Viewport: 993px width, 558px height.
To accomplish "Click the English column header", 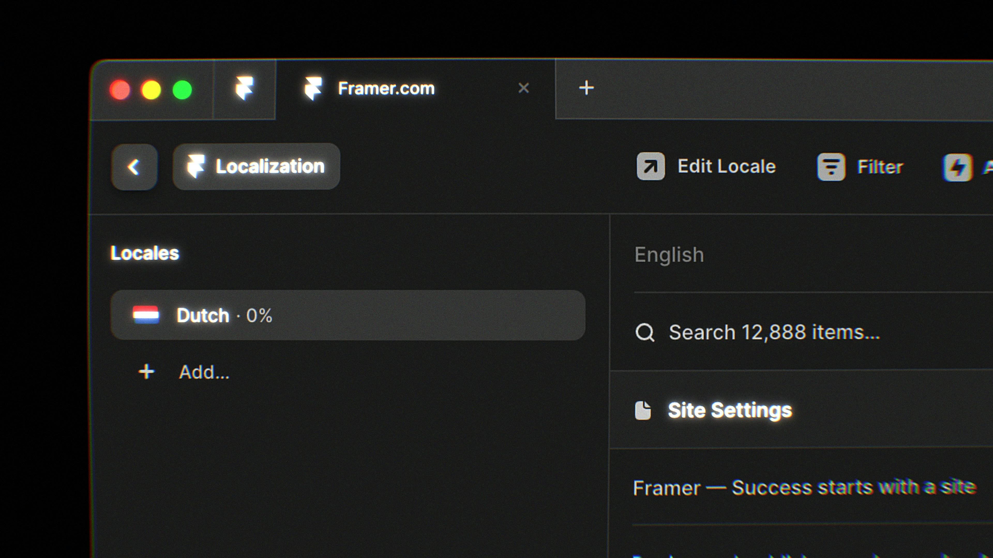I will (x=669, y=255).
